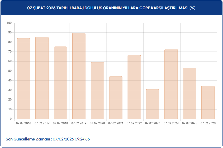
Task: Click the x-axis label 07.02.2019
Action: click(x=79, y=123)
